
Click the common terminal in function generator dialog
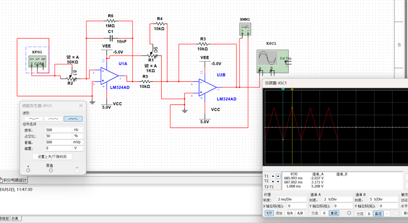click(51, 171)
